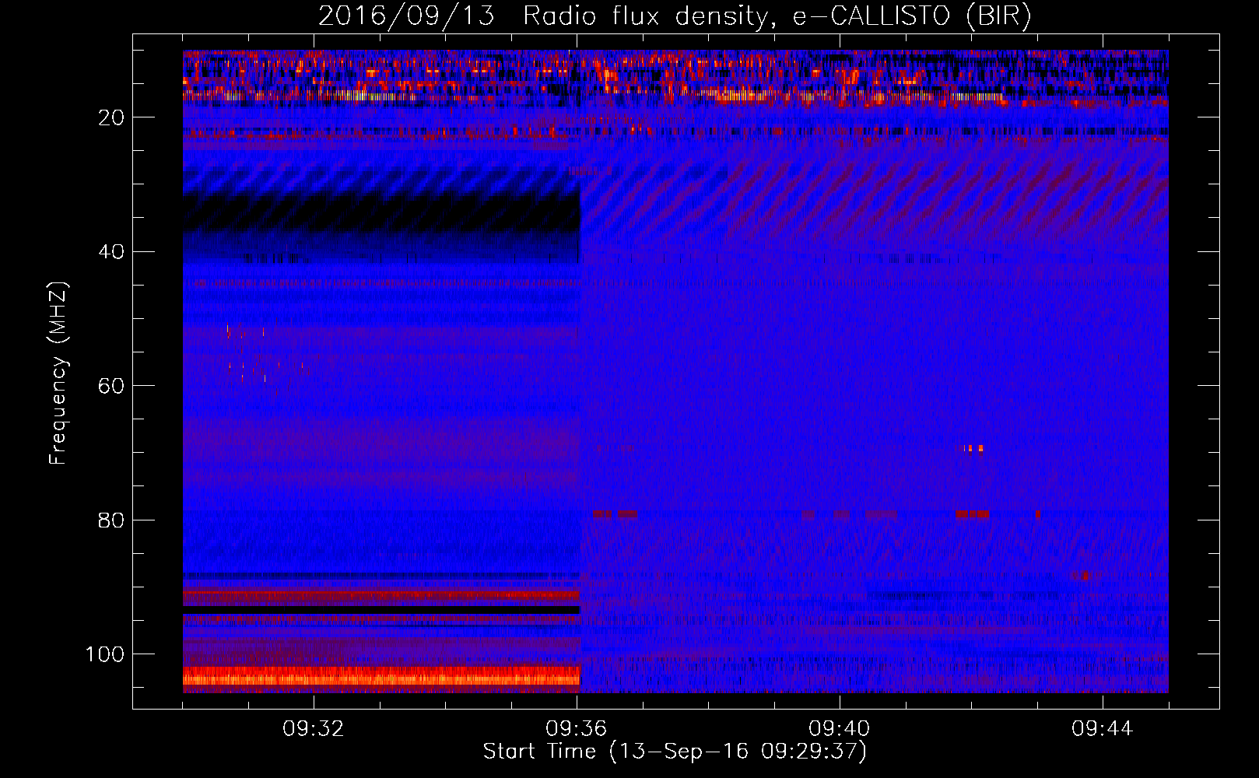The width and height of the screenshot is (1259, 778).
Task: Click the plot title '2016/09/13 Radio flux density, e-CALLISTO (BIR)'
Action: 675,16
